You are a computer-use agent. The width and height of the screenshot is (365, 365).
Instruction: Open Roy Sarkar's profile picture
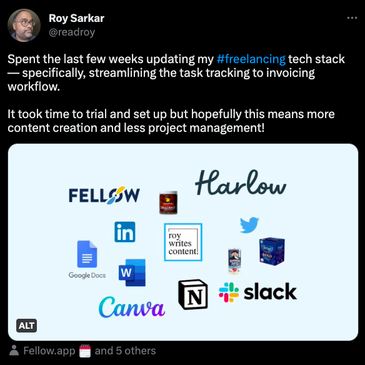24,26
